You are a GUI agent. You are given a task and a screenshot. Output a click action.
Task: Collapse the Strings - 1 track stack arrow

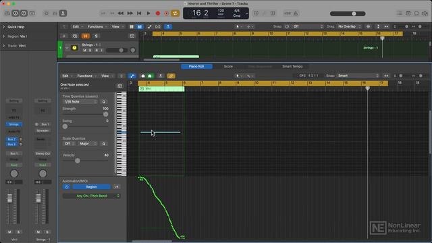tap(67, 48)
